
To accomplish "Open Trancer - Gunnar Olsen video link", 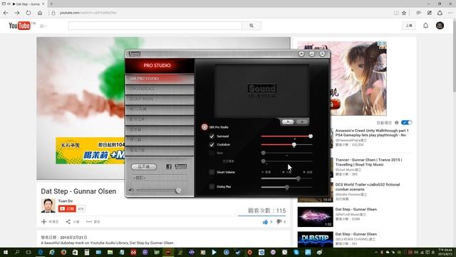I will pyautogui.click(x=368, y=162).
